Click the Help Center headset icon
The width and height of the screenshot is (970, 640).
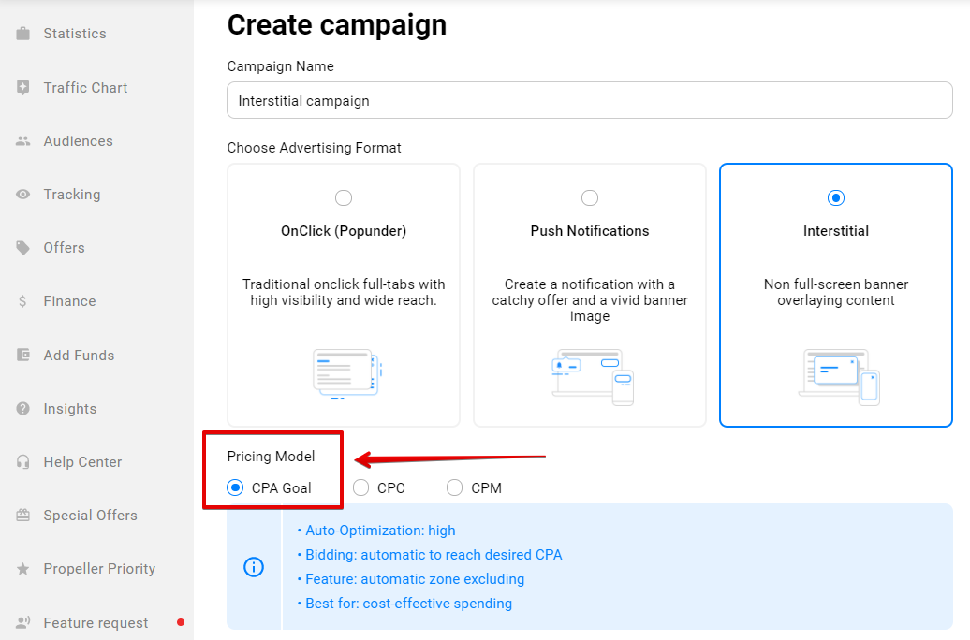(x=23, y=462)
